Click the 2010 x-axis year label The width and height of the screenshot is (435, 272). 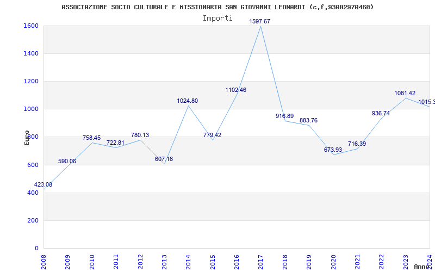point(92,262)
